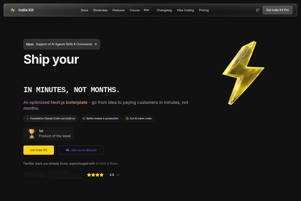The image size is (301, 201).
Task: Click the Indie Kit brand name
Action: point(26,10)
